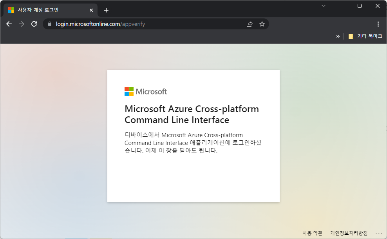Open the 기타 북마크 folder

[365, 36]
